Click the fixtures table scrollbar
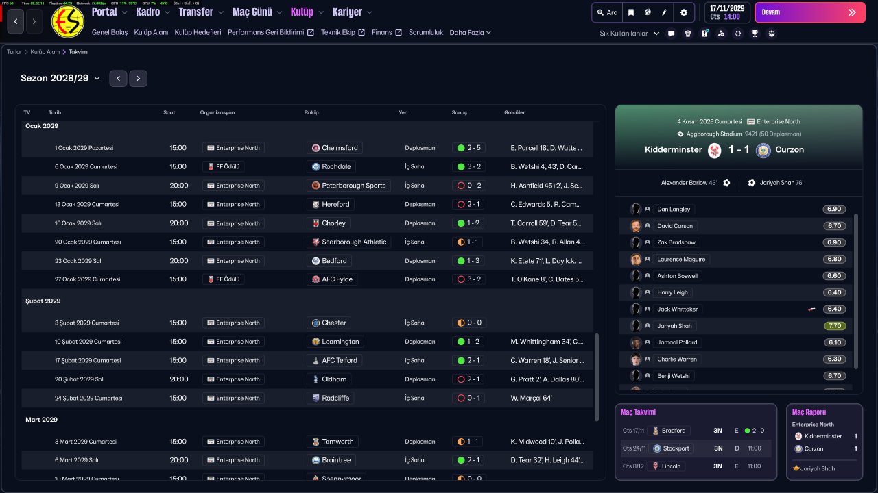 tap(596, 377)
